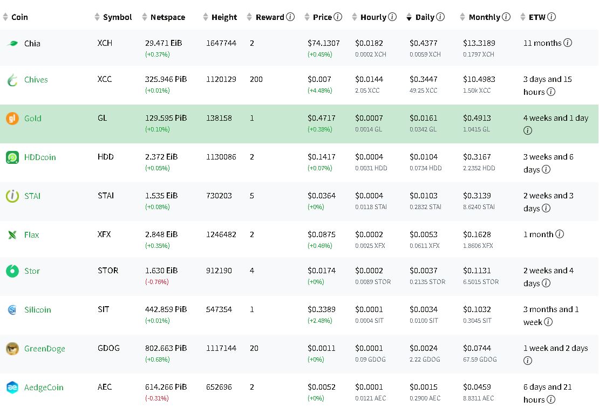The width and height of the screenshot is (599, 408).
Task: Open the Gold coin link
Action: click(x=33, y=119)
